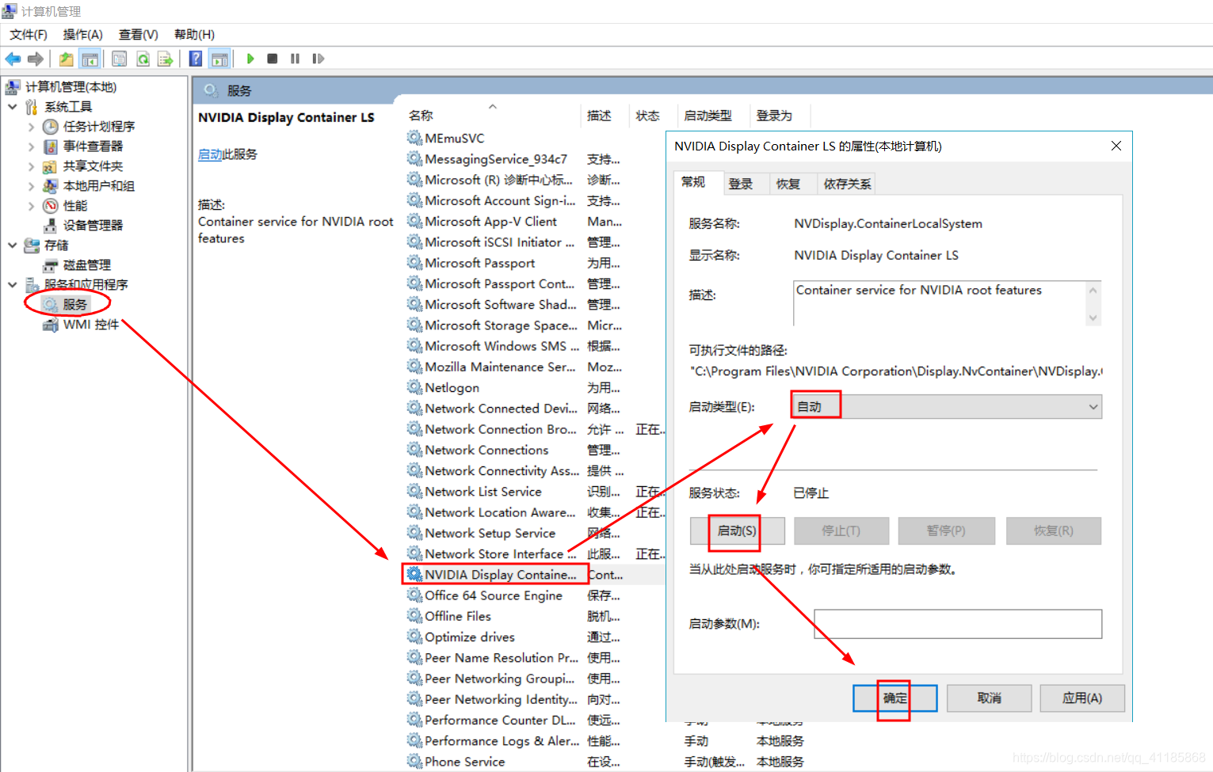Switch to the 依存关系 tab
Screen dimensions: 1213x772
pyautogui.click(x=847, y=184)
